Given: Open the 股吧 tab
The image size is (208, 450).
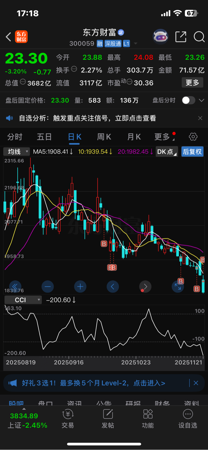Looking at the screenshot, I should pyautogui.click(x=16, y=403).
